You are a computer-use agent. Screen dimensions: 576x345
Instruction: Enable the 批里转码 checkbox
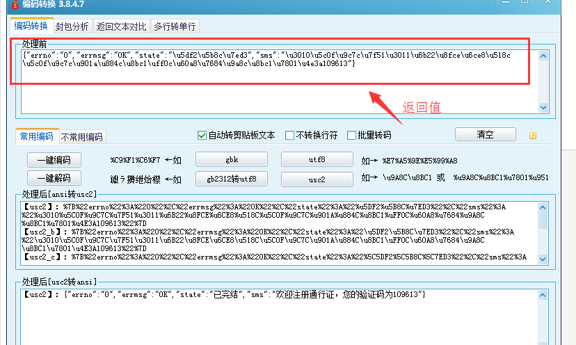[351, 135]
